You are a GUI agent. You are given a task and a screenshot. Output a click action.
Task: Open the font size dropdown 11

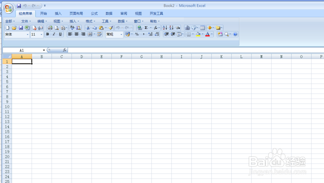pos(41,35)
